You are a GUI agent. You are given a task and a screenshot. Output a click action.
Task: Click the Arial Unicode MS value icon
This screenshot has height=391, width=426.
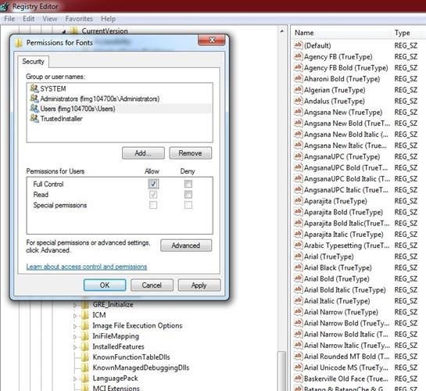tap(298, 367)
